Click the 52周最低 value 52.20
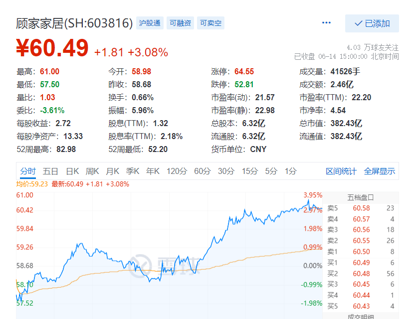 [158, 150]
